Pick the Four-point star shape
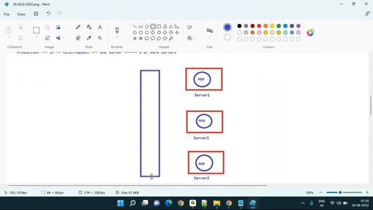The image size is (373, 210). click(x=177, y=33)
